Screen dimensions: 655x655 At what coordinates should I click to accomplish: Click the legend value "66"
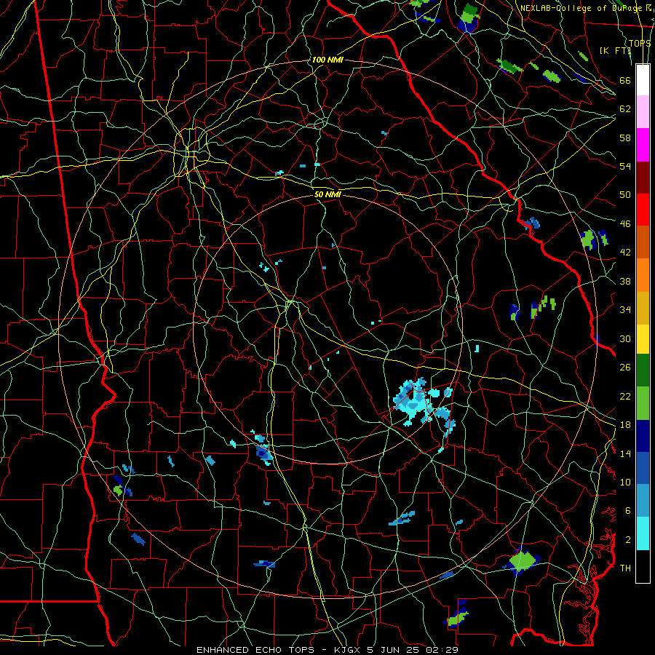(x=625, y=80)
